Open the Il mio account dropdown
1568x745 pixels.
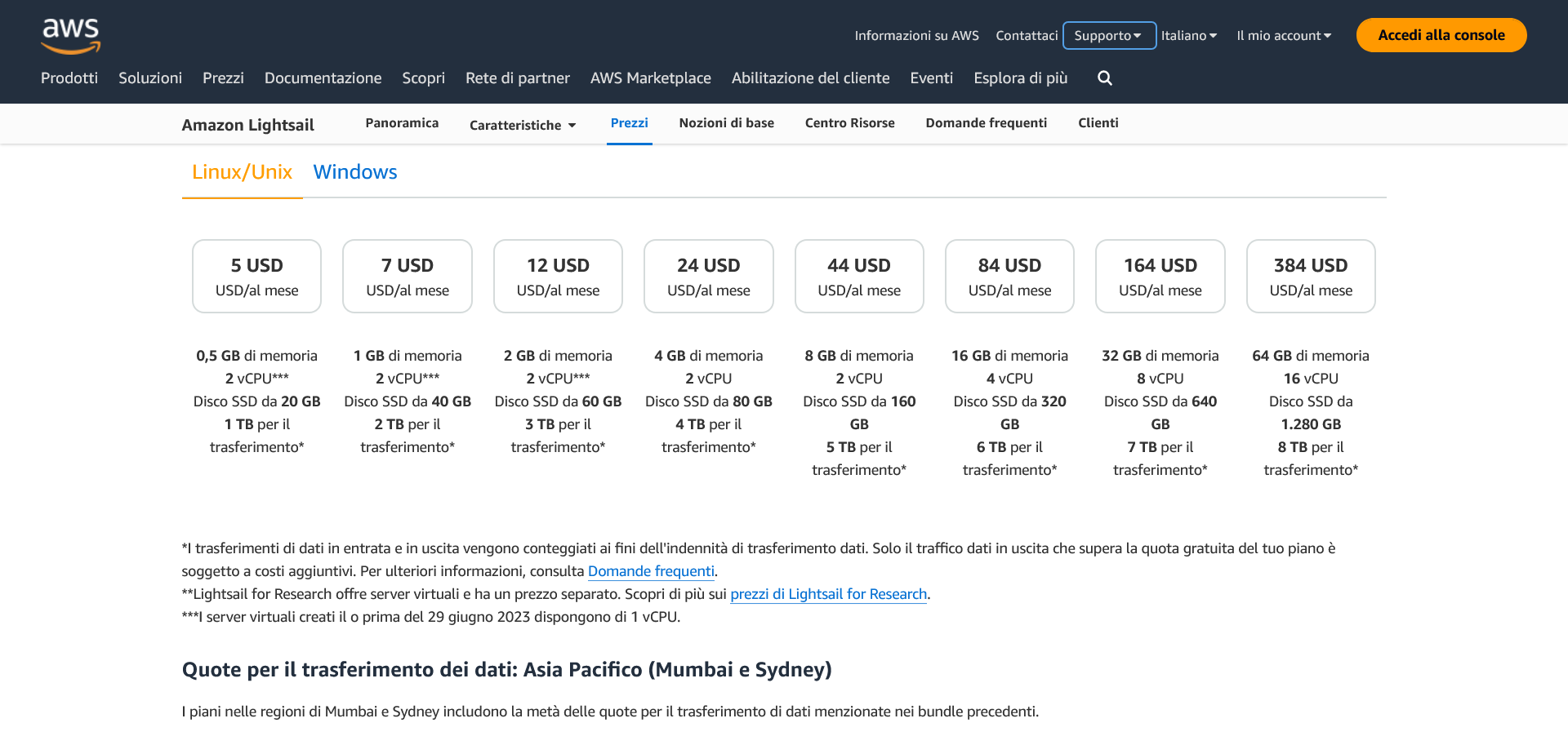pyautogui.click(x=1284, y=36)
